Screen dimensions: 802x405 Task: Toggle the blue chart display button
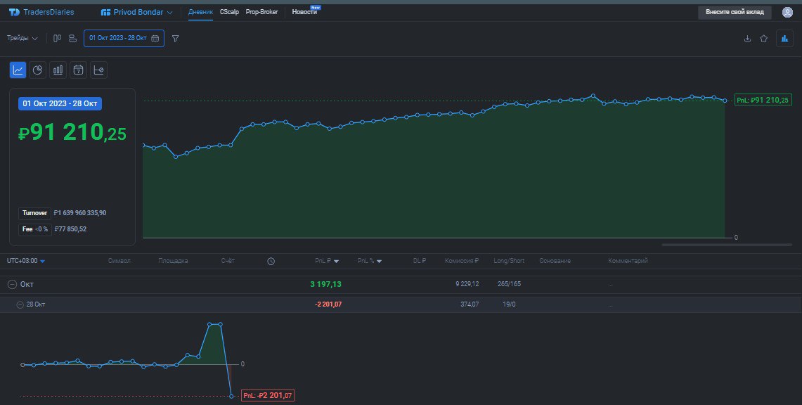pos(784,39)
